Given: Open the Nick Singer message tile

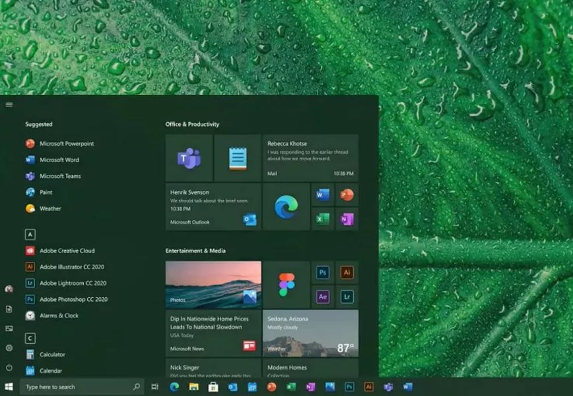Looking at the screenshot, I should [213, 368].
